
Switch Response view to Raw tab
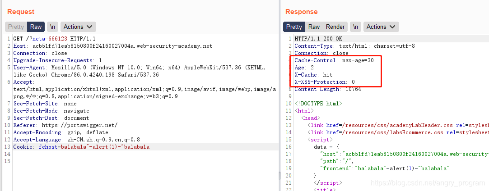[314, 27]
